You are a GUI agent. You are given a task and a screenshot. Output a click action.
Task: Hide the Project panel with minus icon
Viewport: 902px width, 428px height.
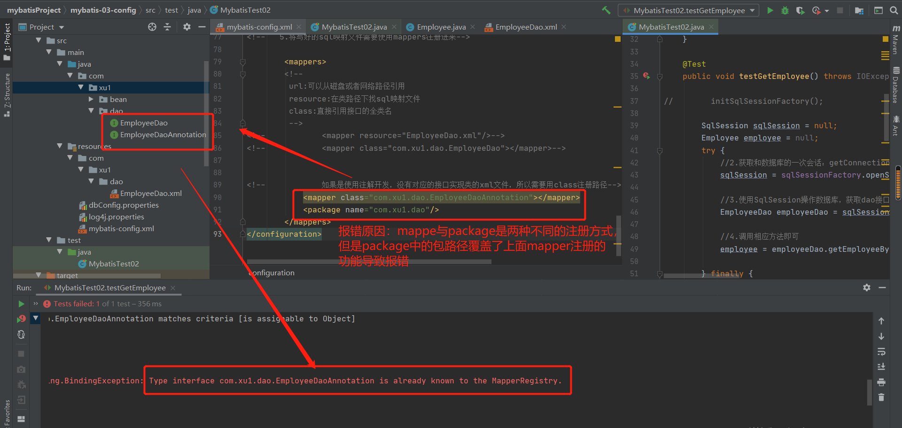(x=202, y=27)
